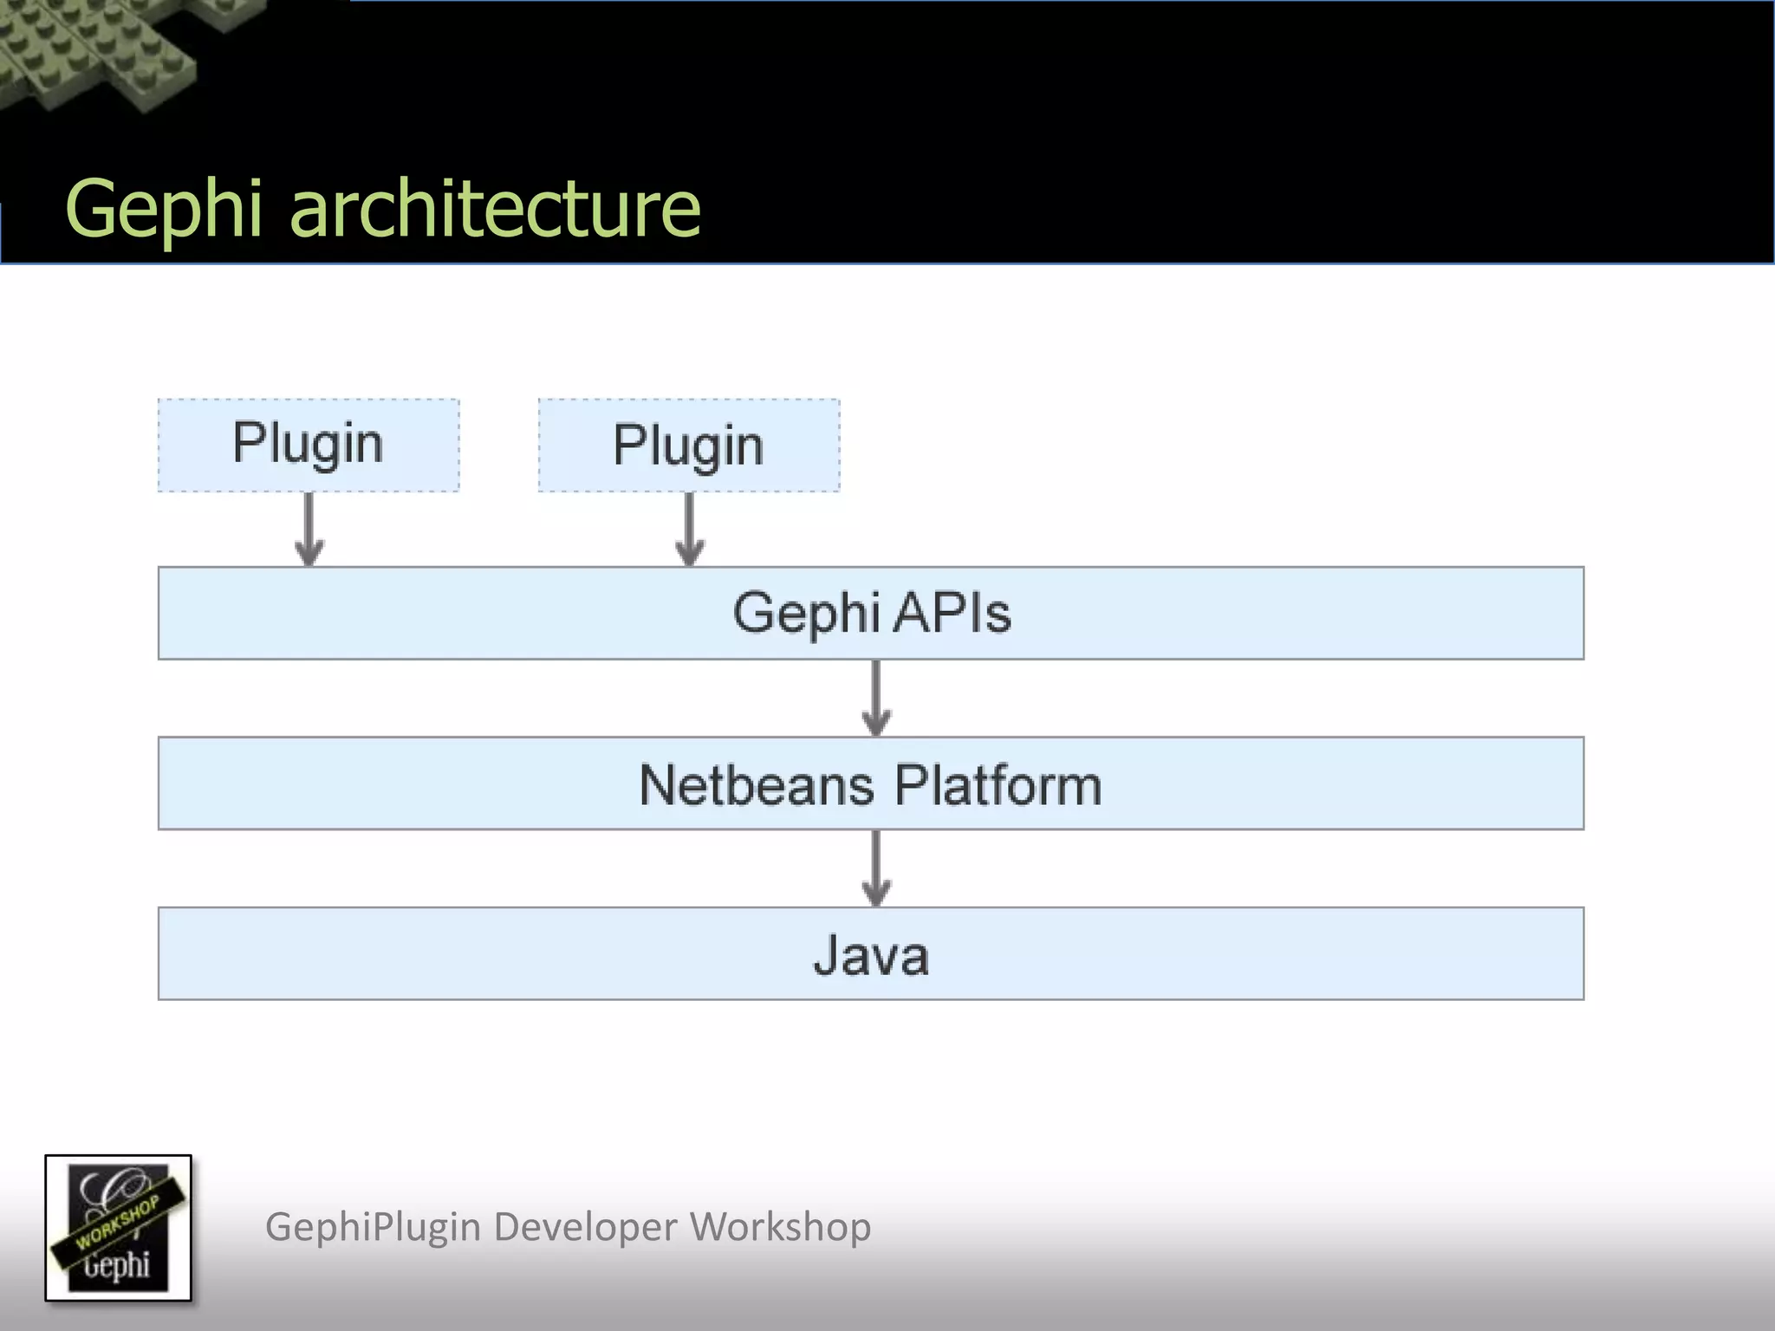Screen dimensions: 1775x1331
Task: Click the Netbeans Platform block
Action: tap(871, 783)
